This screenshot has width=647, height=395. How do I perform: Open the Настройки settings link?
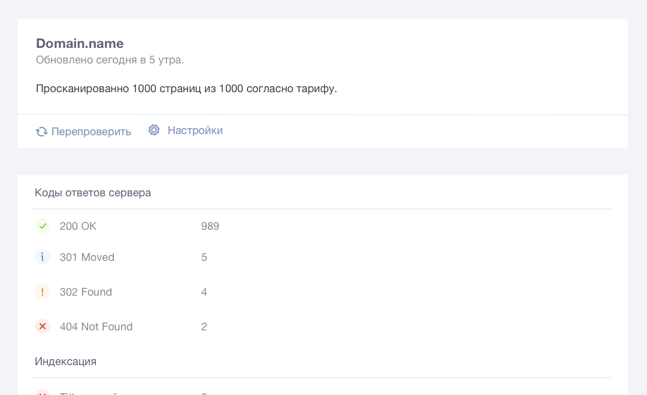[x=195, y=130]
